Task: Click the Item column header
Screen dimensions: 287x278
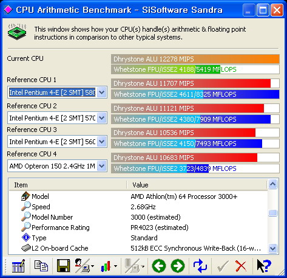Action: pos(68,185)
